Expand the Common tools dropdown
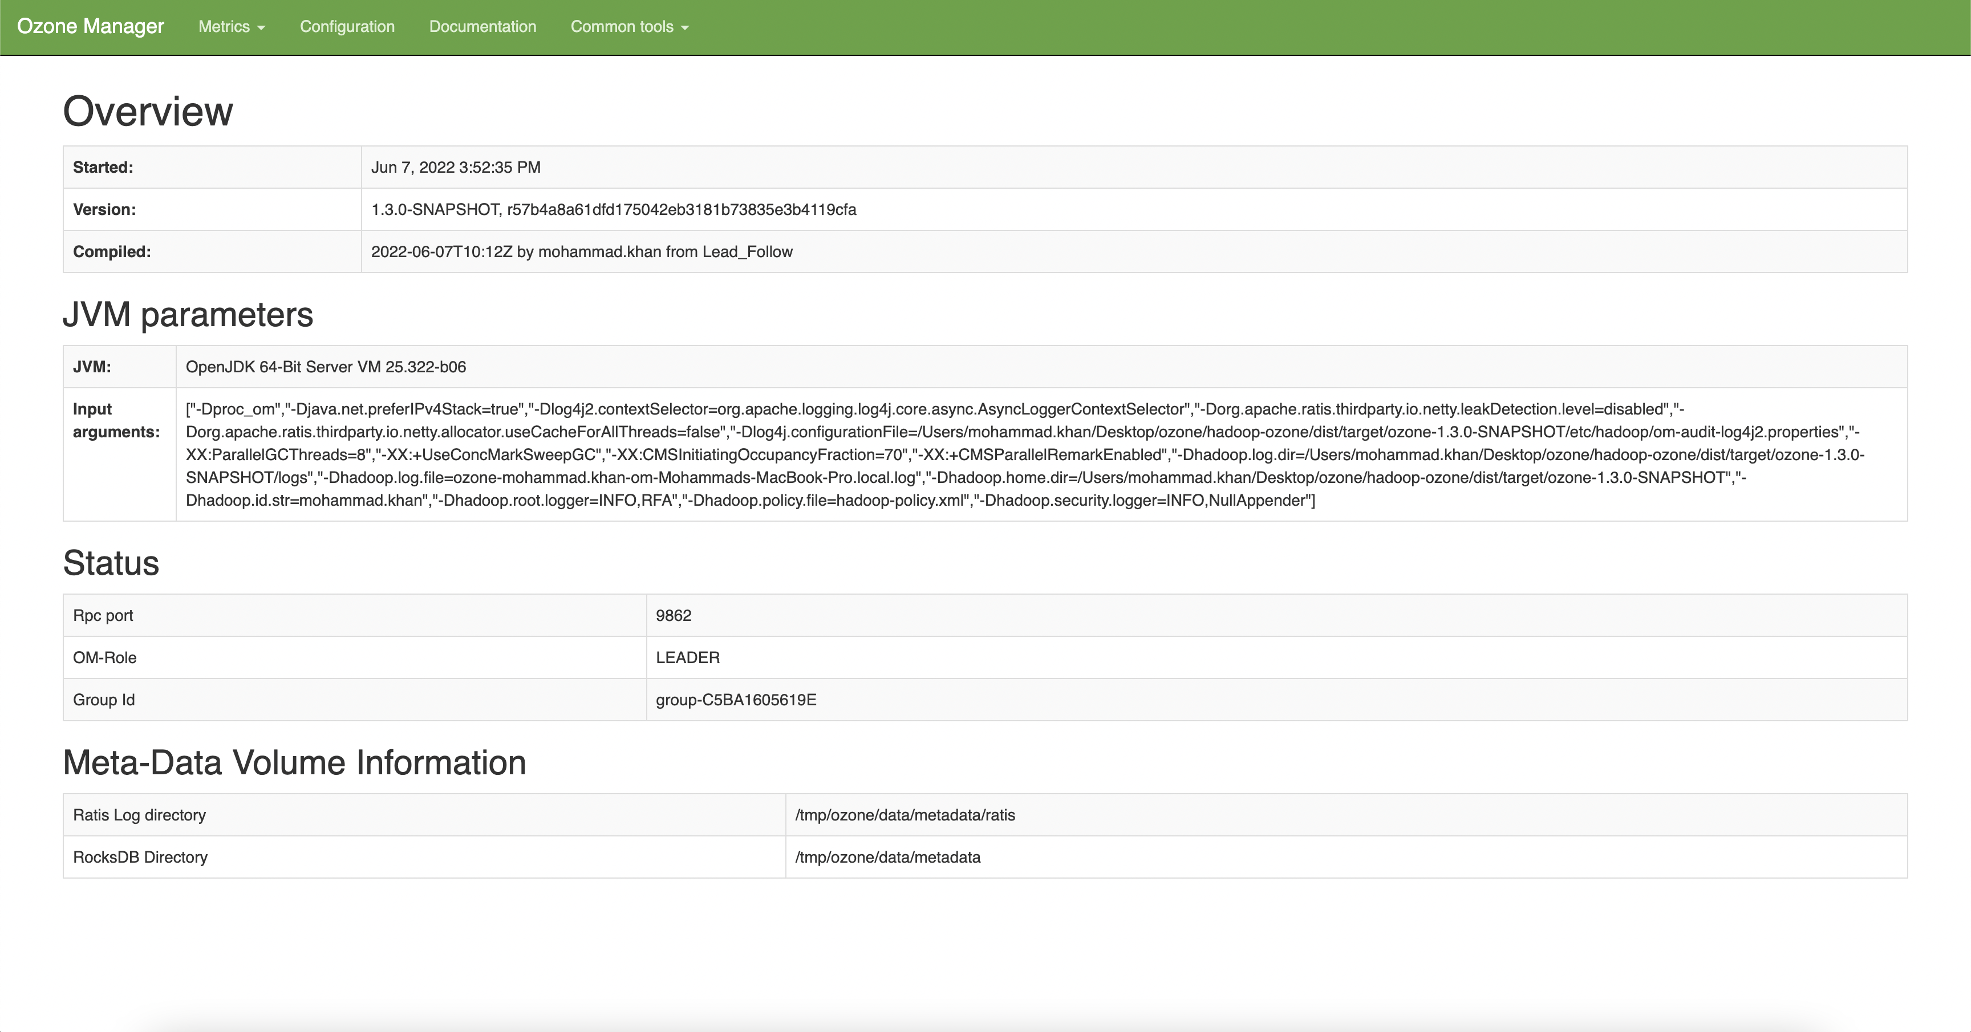The height and width of the screenshot is (1032, 1971). 629,27
